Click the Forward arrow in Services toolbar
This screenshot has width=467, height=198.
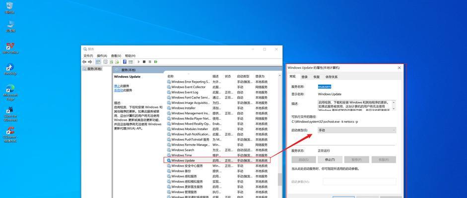(x=90, y=62)
